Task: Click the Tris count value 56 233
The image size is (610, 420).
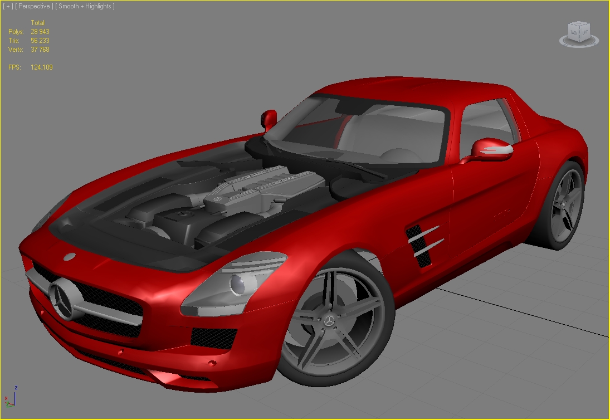Action: [40, 41]
